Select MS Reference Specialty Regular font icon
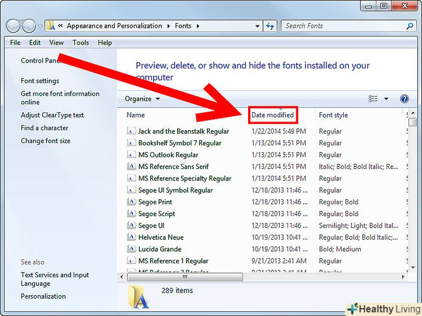This screenshot has width=422, height=316. point(131,178)
